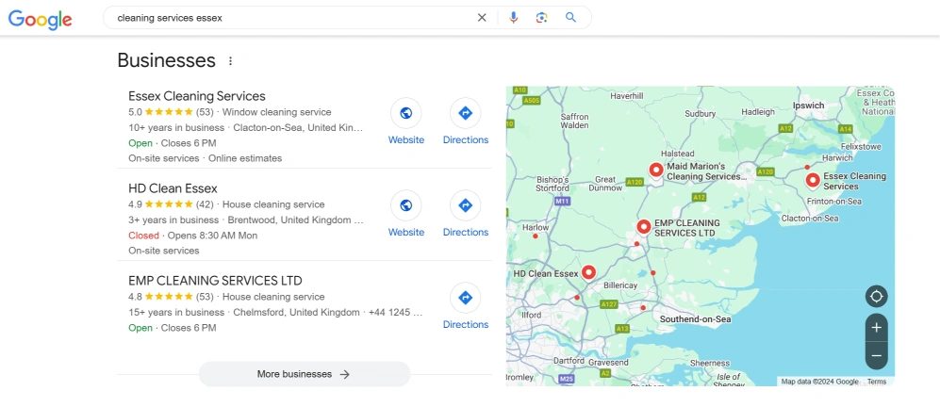Screen dimensions: 940x407
Task: Click the Ipswich label on the map
Action: point(808,106)
